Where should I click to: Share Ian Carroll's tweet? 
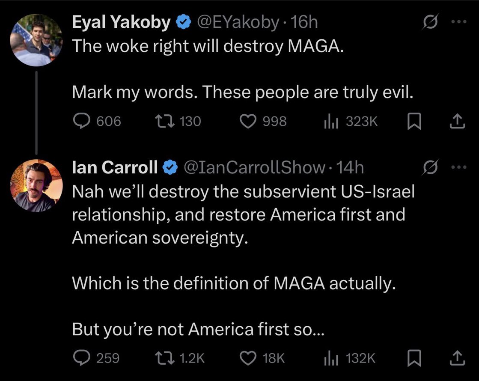tap(458, 357)
